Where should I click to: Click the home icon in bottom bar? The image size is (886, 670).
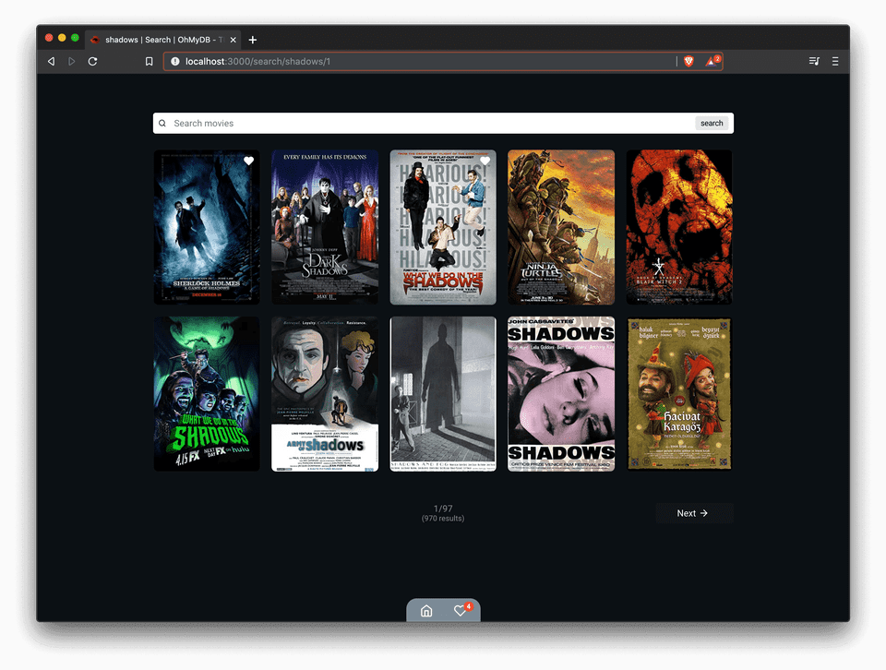tap(426, 611)
